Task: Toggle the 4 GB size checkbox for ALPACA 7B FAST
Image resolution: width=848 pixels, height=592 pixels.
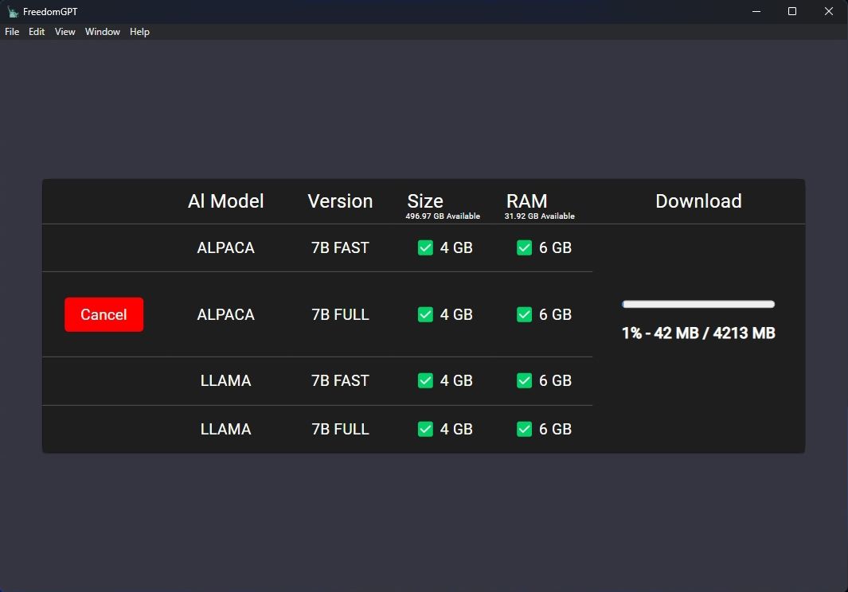Action: [425, 247]
